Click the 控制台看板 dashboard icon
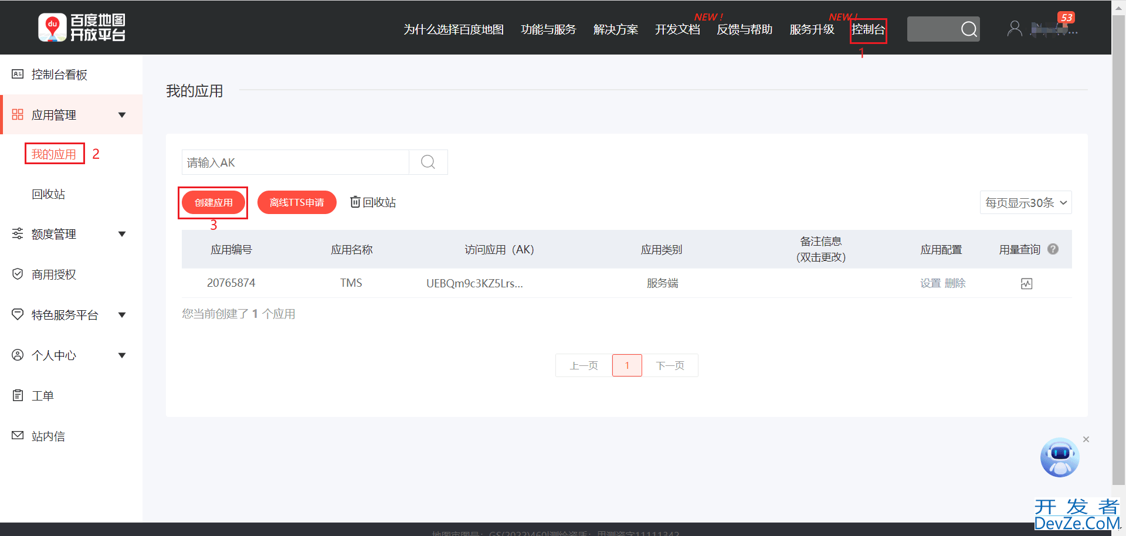 pos(18,74)
